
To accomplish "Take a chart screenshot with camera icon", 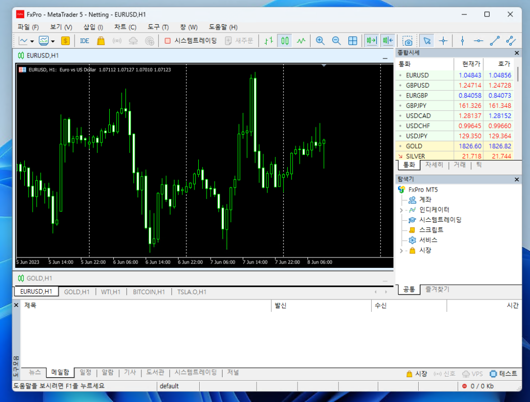I will pyautogui.click(x=408, y=41).
